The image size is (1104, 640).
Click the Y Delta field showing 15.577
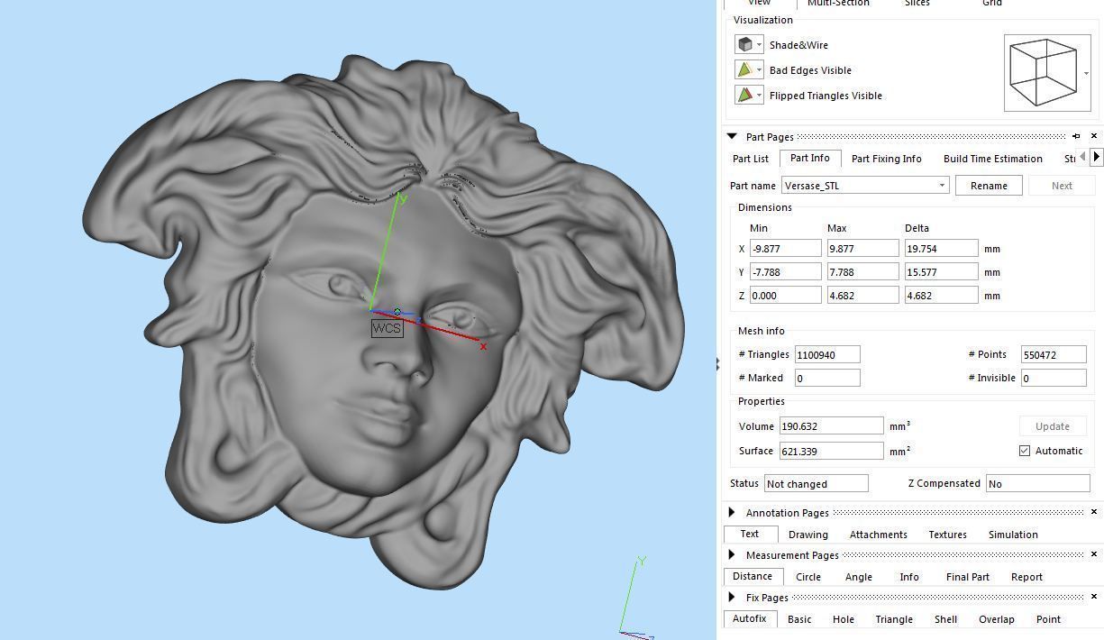point(941,271)
